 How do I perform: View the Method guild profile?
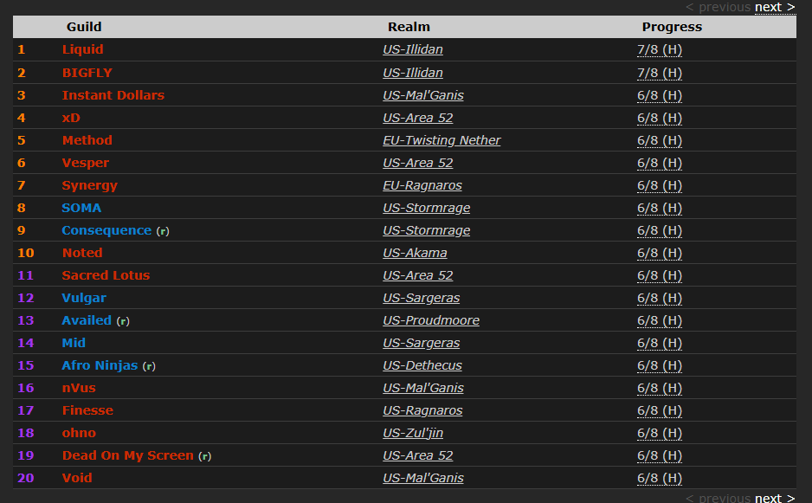click(x=87, y=140)
